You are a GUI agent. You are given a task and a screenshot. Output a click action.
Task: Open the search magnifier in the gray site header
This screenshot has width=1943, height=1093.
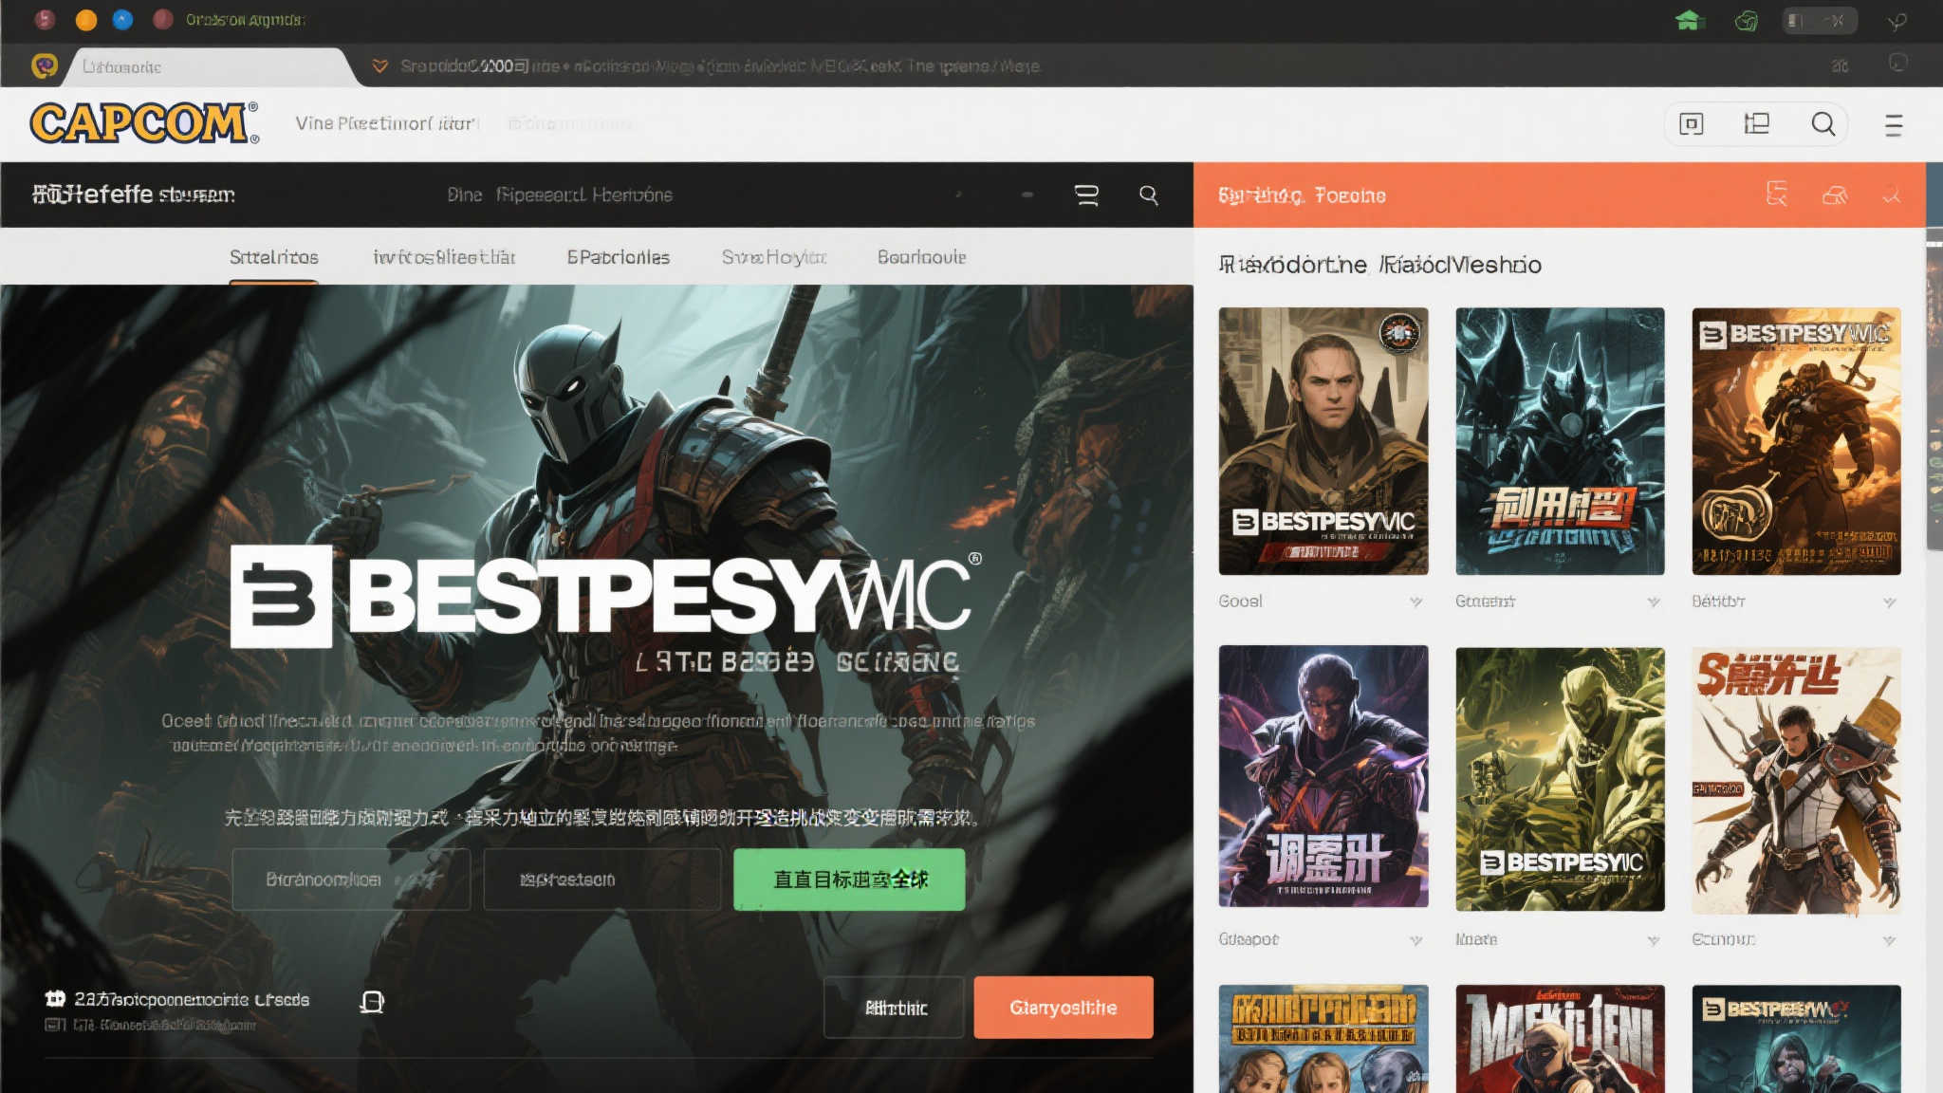(1823, 124)
